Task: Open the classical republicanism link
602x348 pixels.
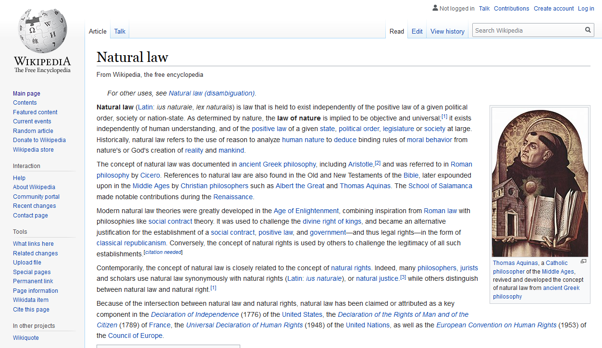Action: (x=131, y=243)
